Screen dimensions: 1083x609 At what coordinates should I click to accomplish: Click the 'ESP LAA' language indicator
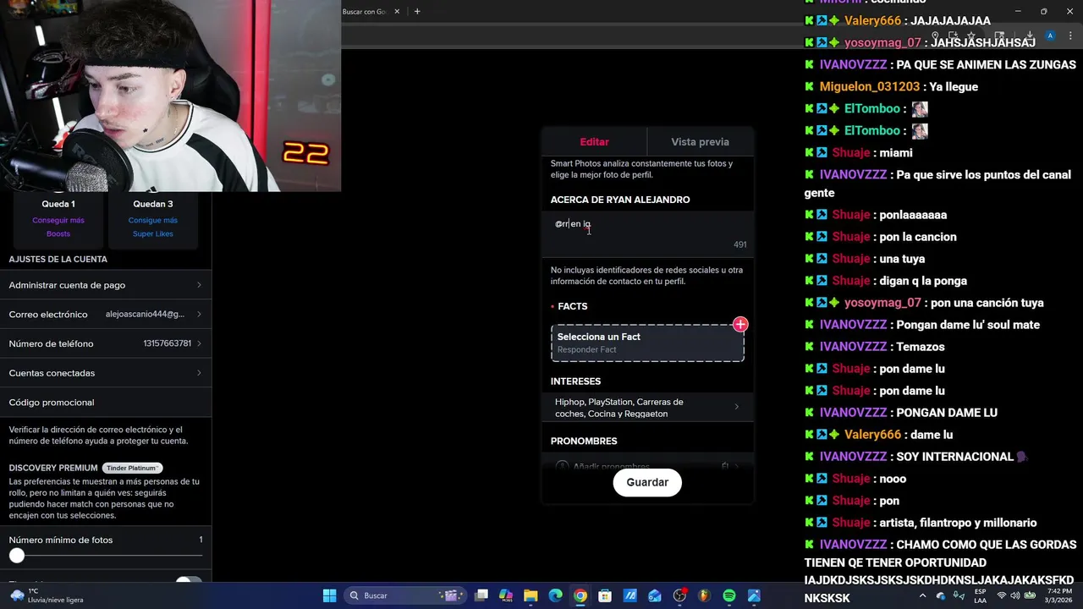point(980,595)
